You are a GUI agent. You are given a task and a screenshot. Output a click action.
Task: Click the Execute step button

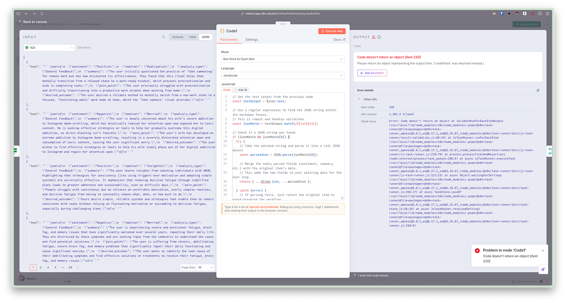point(332,31)
